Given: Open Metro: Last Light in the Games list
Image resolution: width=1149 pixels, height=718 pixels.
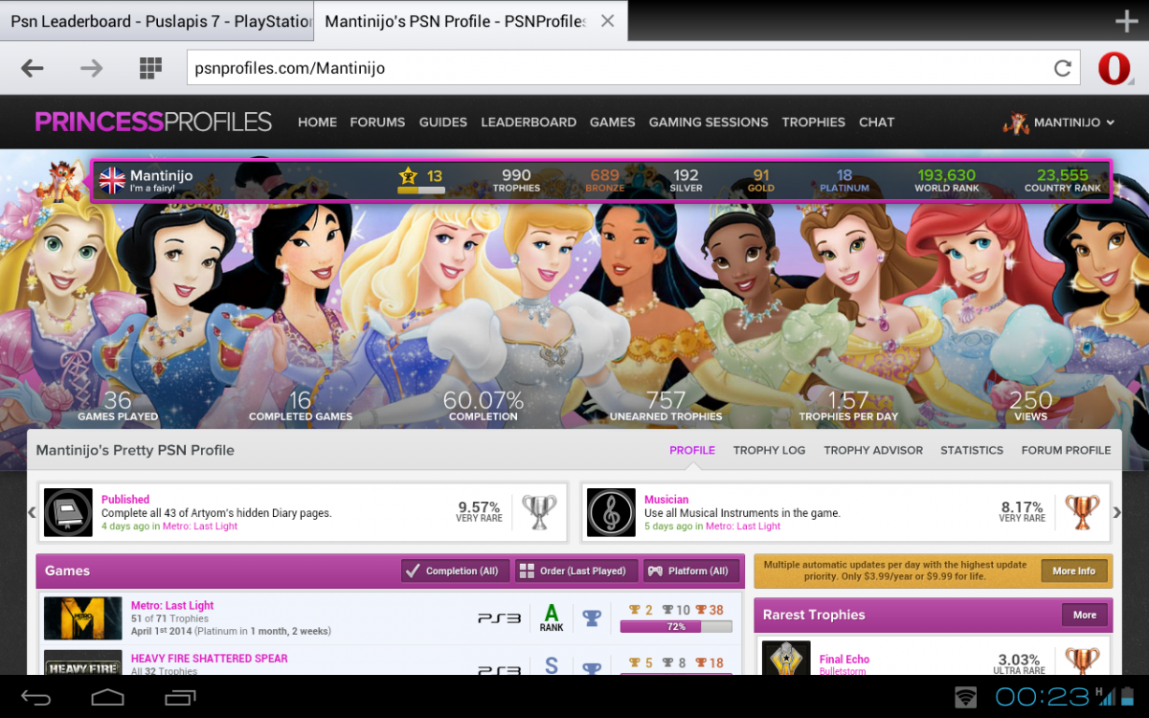Looking at the screenshot, I should pyautogui.click(x=172, y=606).
